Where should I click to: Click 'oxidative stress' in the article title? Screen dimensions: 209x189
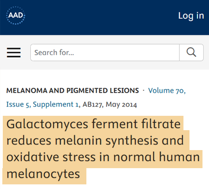click(51, 157)
